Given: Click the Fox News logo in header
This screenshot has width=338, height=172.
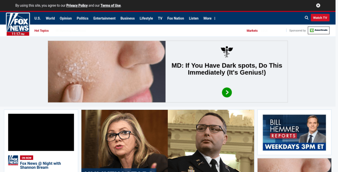Looking at the screenshot, I should (x=18, y=24).
